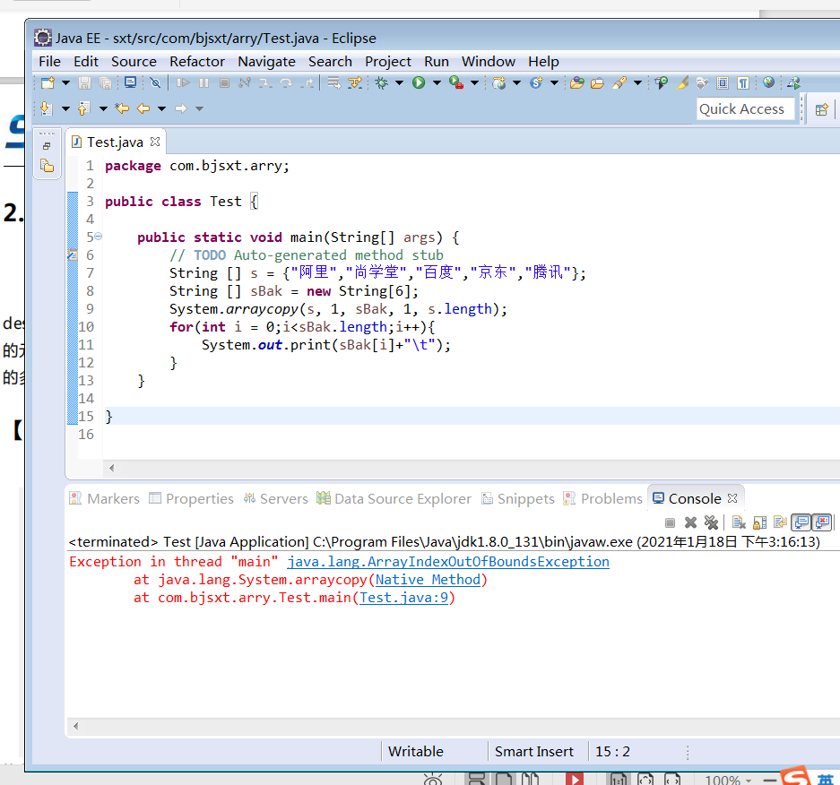This screenshot has height=785, width=840.
Task: Switch to the Markers tab
Action: [x=105, y=498]
